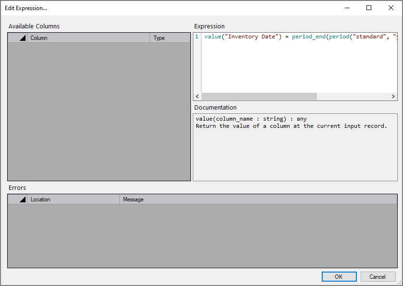Click the maximize icon on the title bar
This screenshot has height=286, width=403.
pos(369,8)
